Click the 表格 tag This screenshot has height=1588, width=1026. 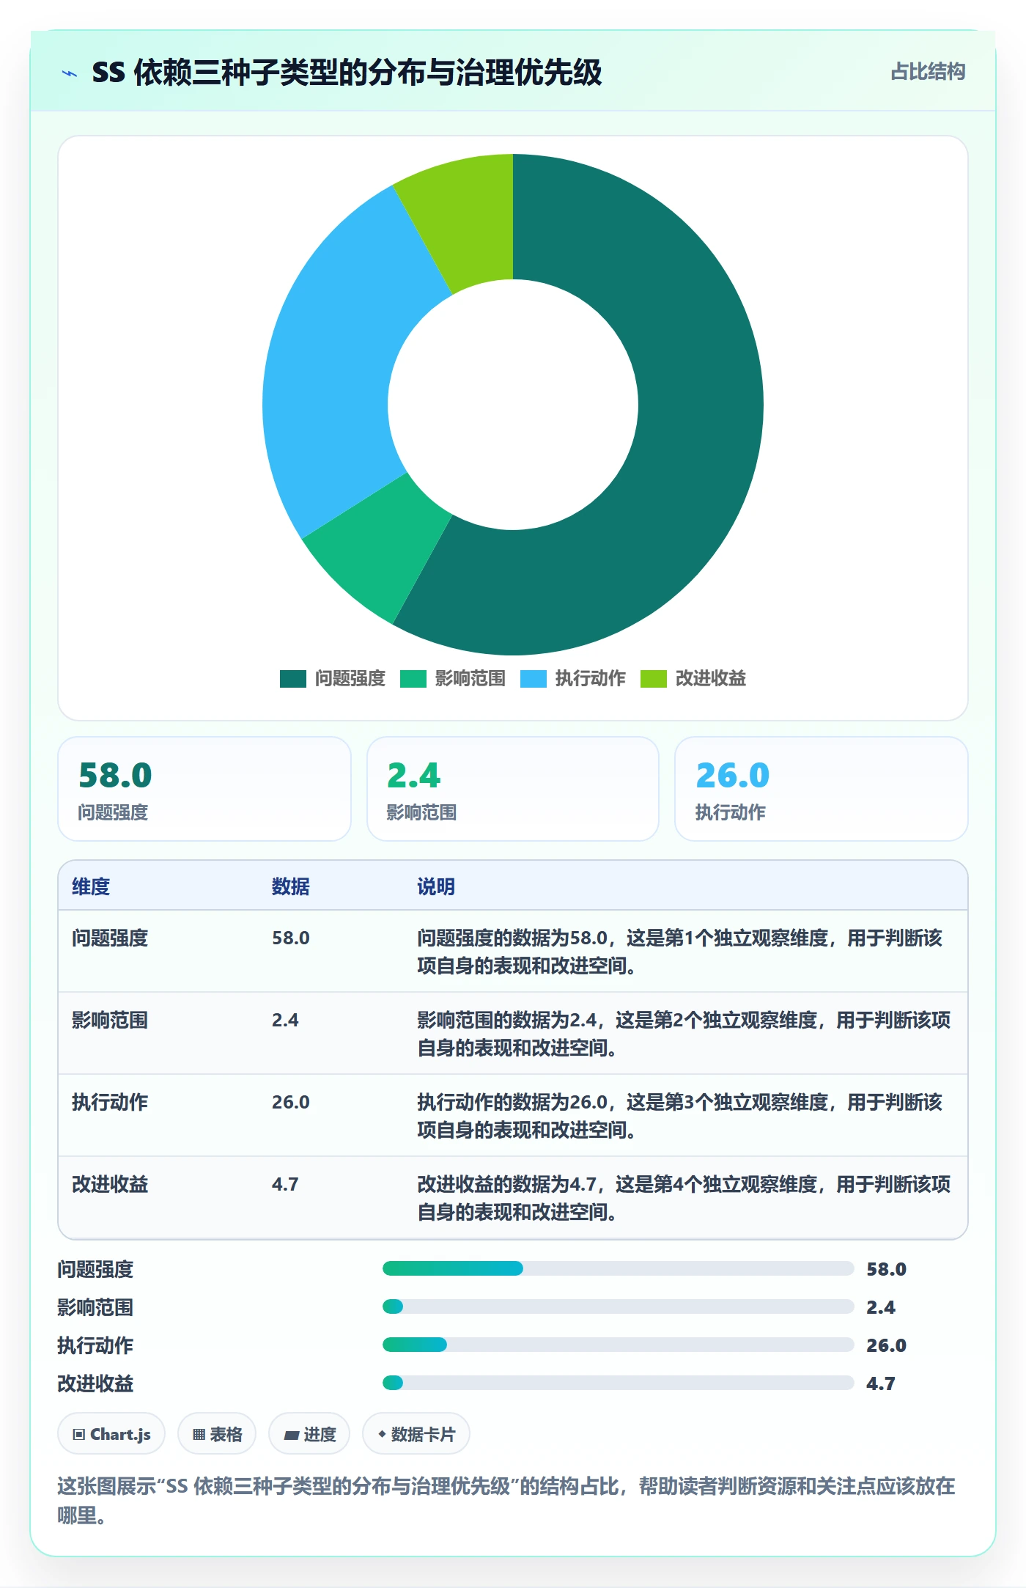(217, 1433)
